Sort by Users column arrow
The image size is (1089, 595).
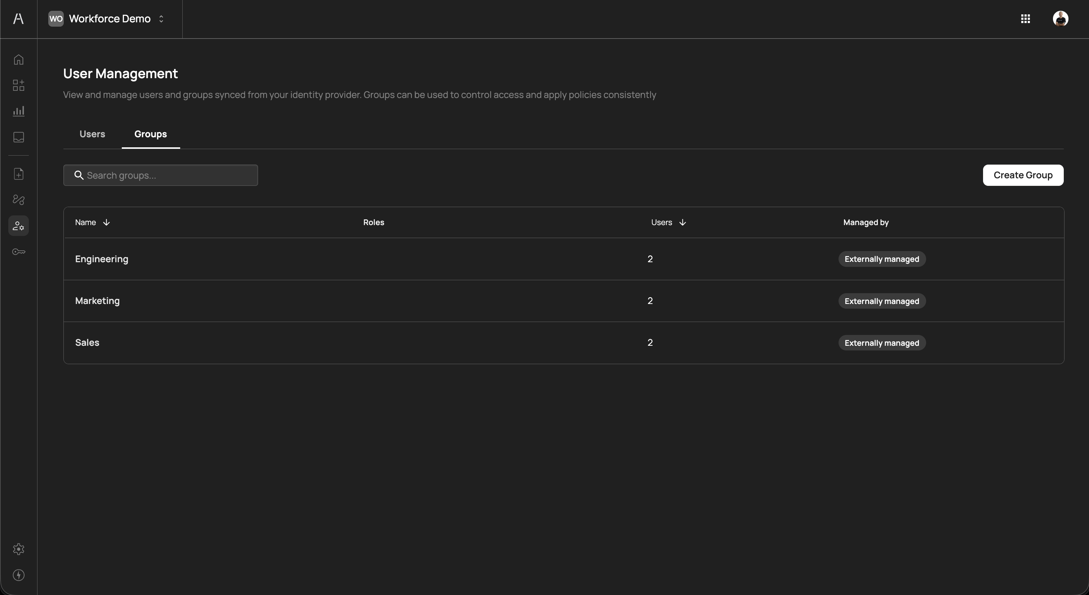(x=682, y=222)
